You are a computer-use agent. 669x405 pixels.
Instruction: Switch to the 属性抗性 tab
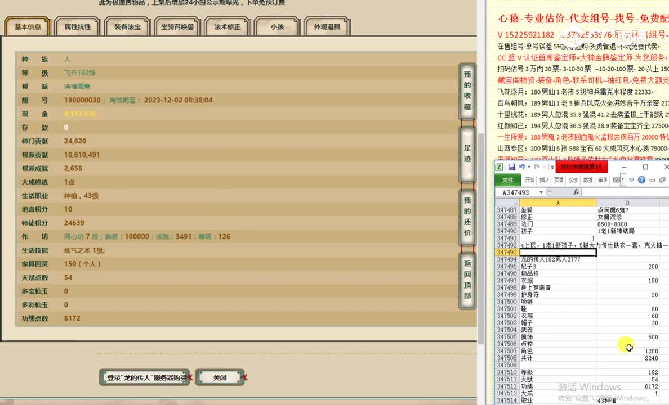click(77, 26)
